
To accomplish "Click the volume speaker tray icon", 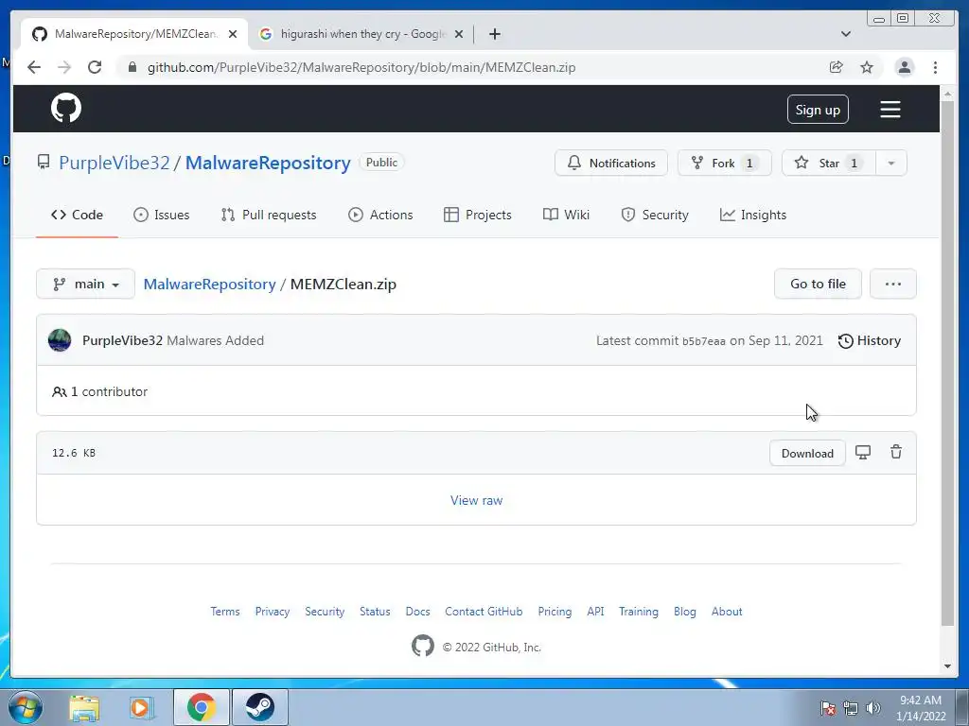I will (x=873, y=708).
